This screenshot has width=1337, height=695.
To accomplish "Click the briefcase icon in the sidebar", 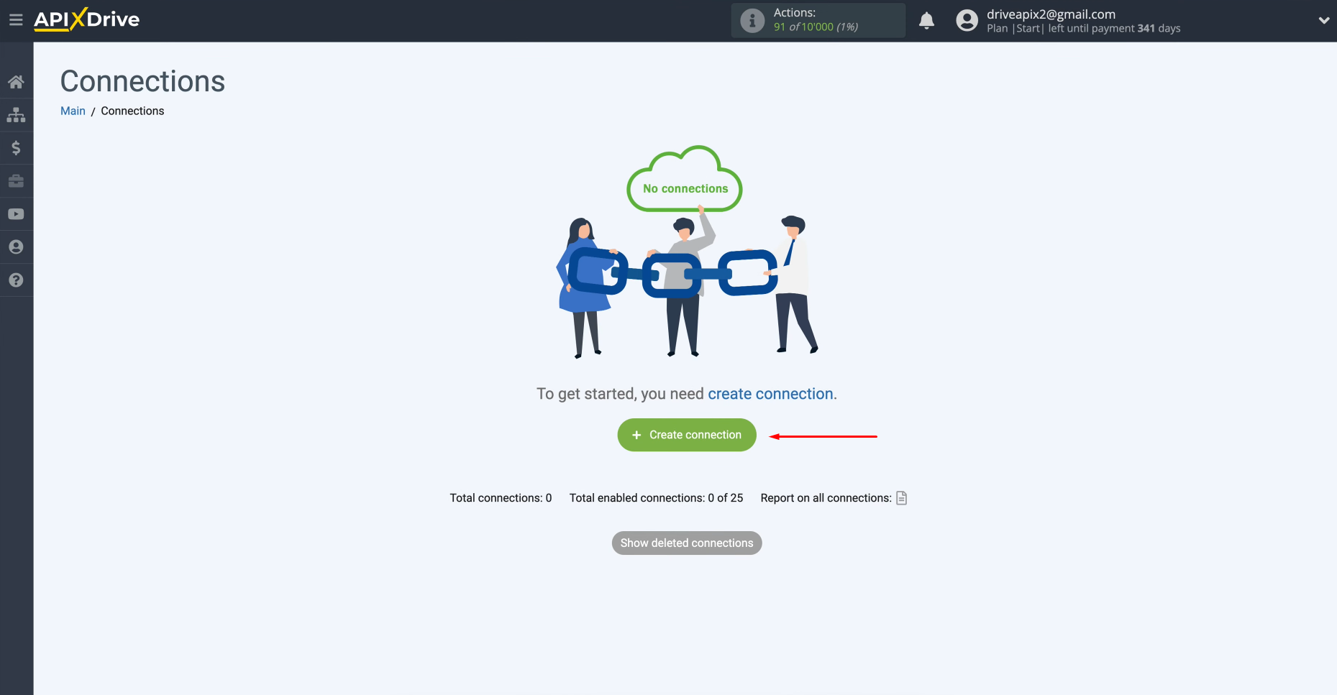I will (16, 180).
